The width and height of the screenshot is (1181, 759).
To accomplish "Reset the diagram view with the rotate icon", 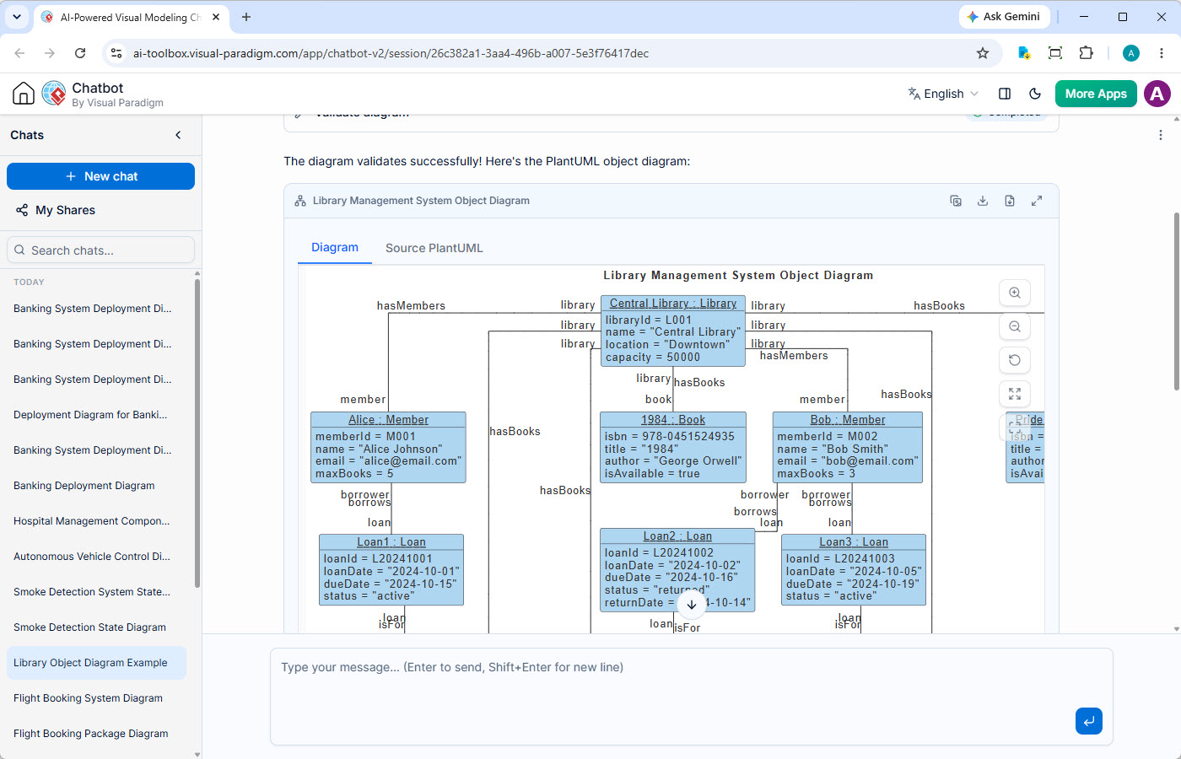I will tap(1015, 360).
